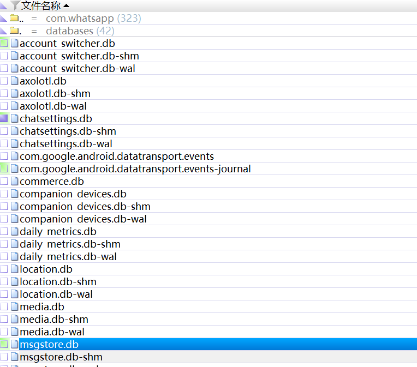The height and width of the screenshot is (367, 417).
Task: Select file name account_switcher.db
Action: (x=67, y=43)
